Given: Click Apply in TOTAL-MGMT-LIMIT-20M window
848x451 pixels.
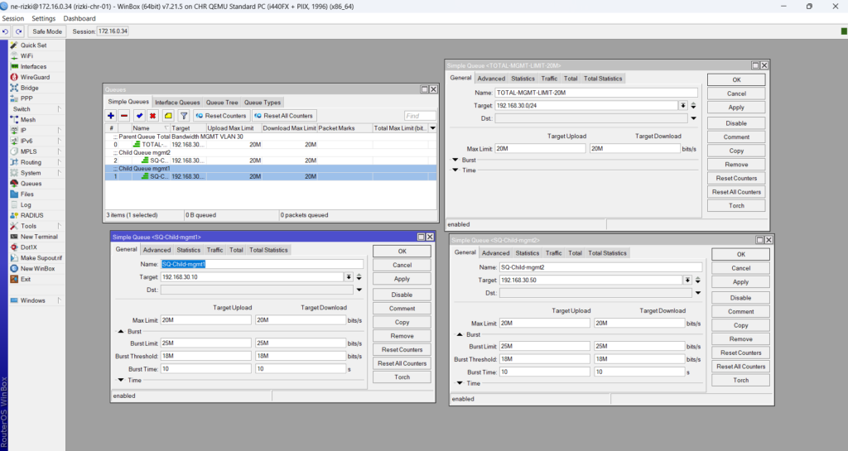Looking at the screenshot, I should tap(736, 108).
